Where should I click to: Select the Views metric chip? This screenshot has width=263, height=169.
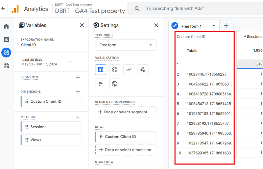click(x=51, y=140)
